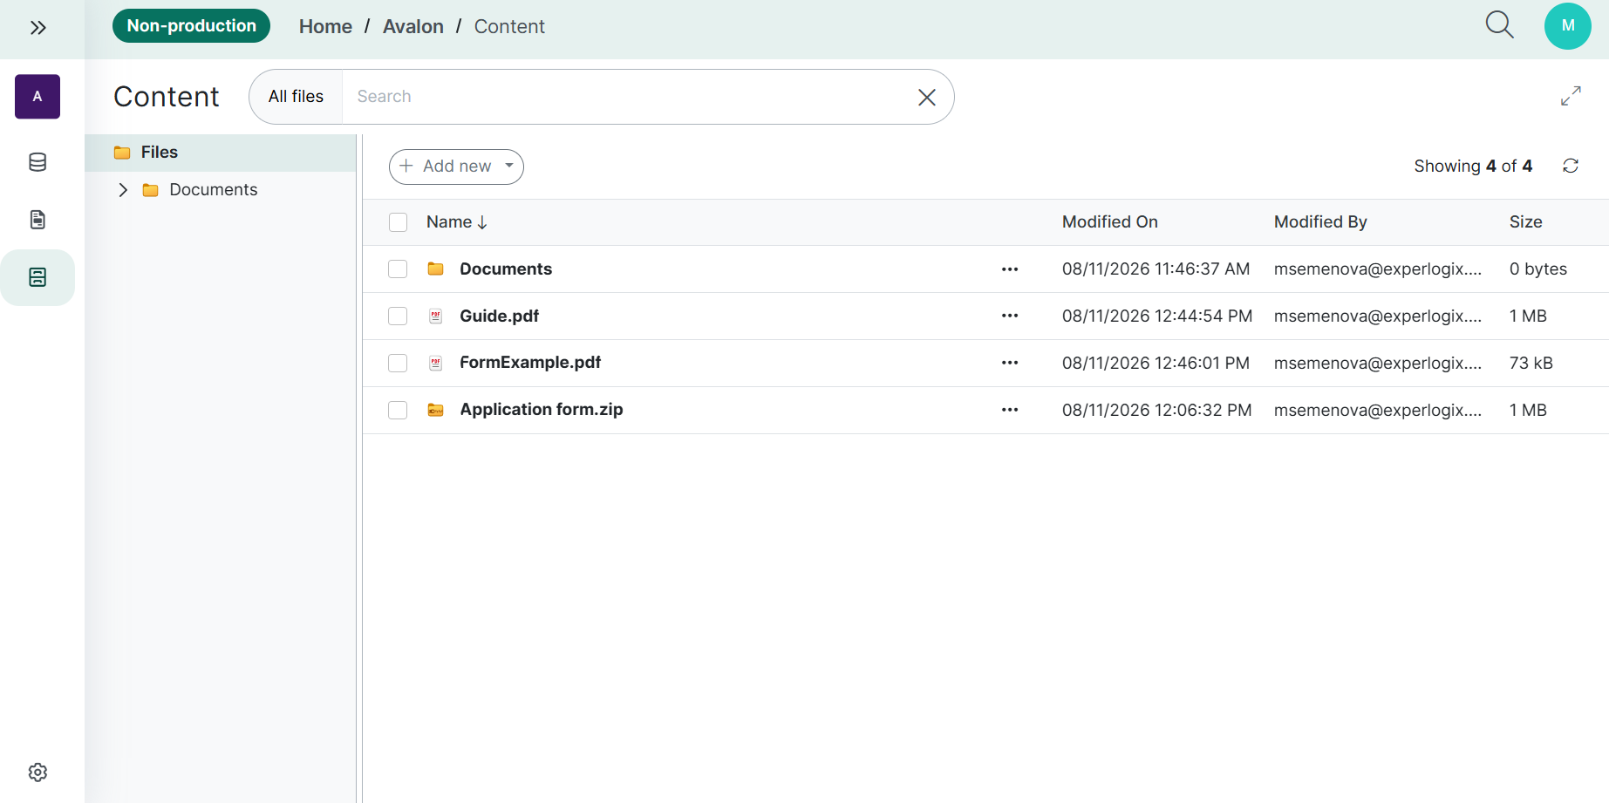
Task: Open more actions for FormExample.pdf
Action: [x=1010, y=363]
